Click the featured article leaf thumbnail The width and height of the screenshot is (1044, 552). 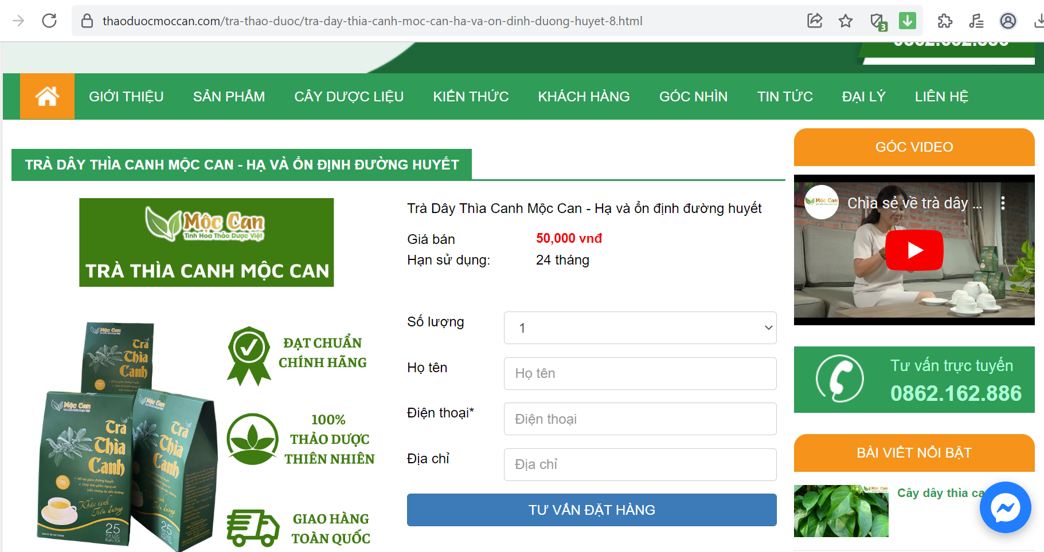(x=841, y=511)
